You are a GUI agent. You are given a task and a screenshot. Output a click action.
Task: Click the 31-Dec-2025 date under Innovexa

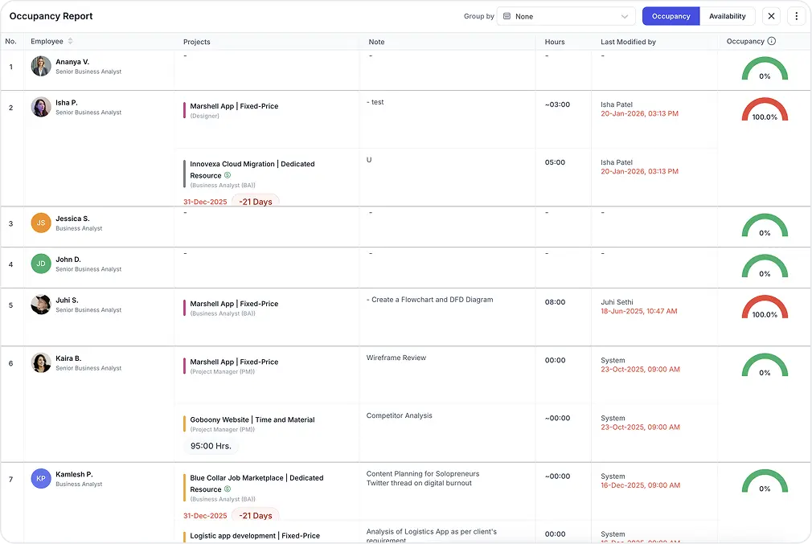coord(205,202)
